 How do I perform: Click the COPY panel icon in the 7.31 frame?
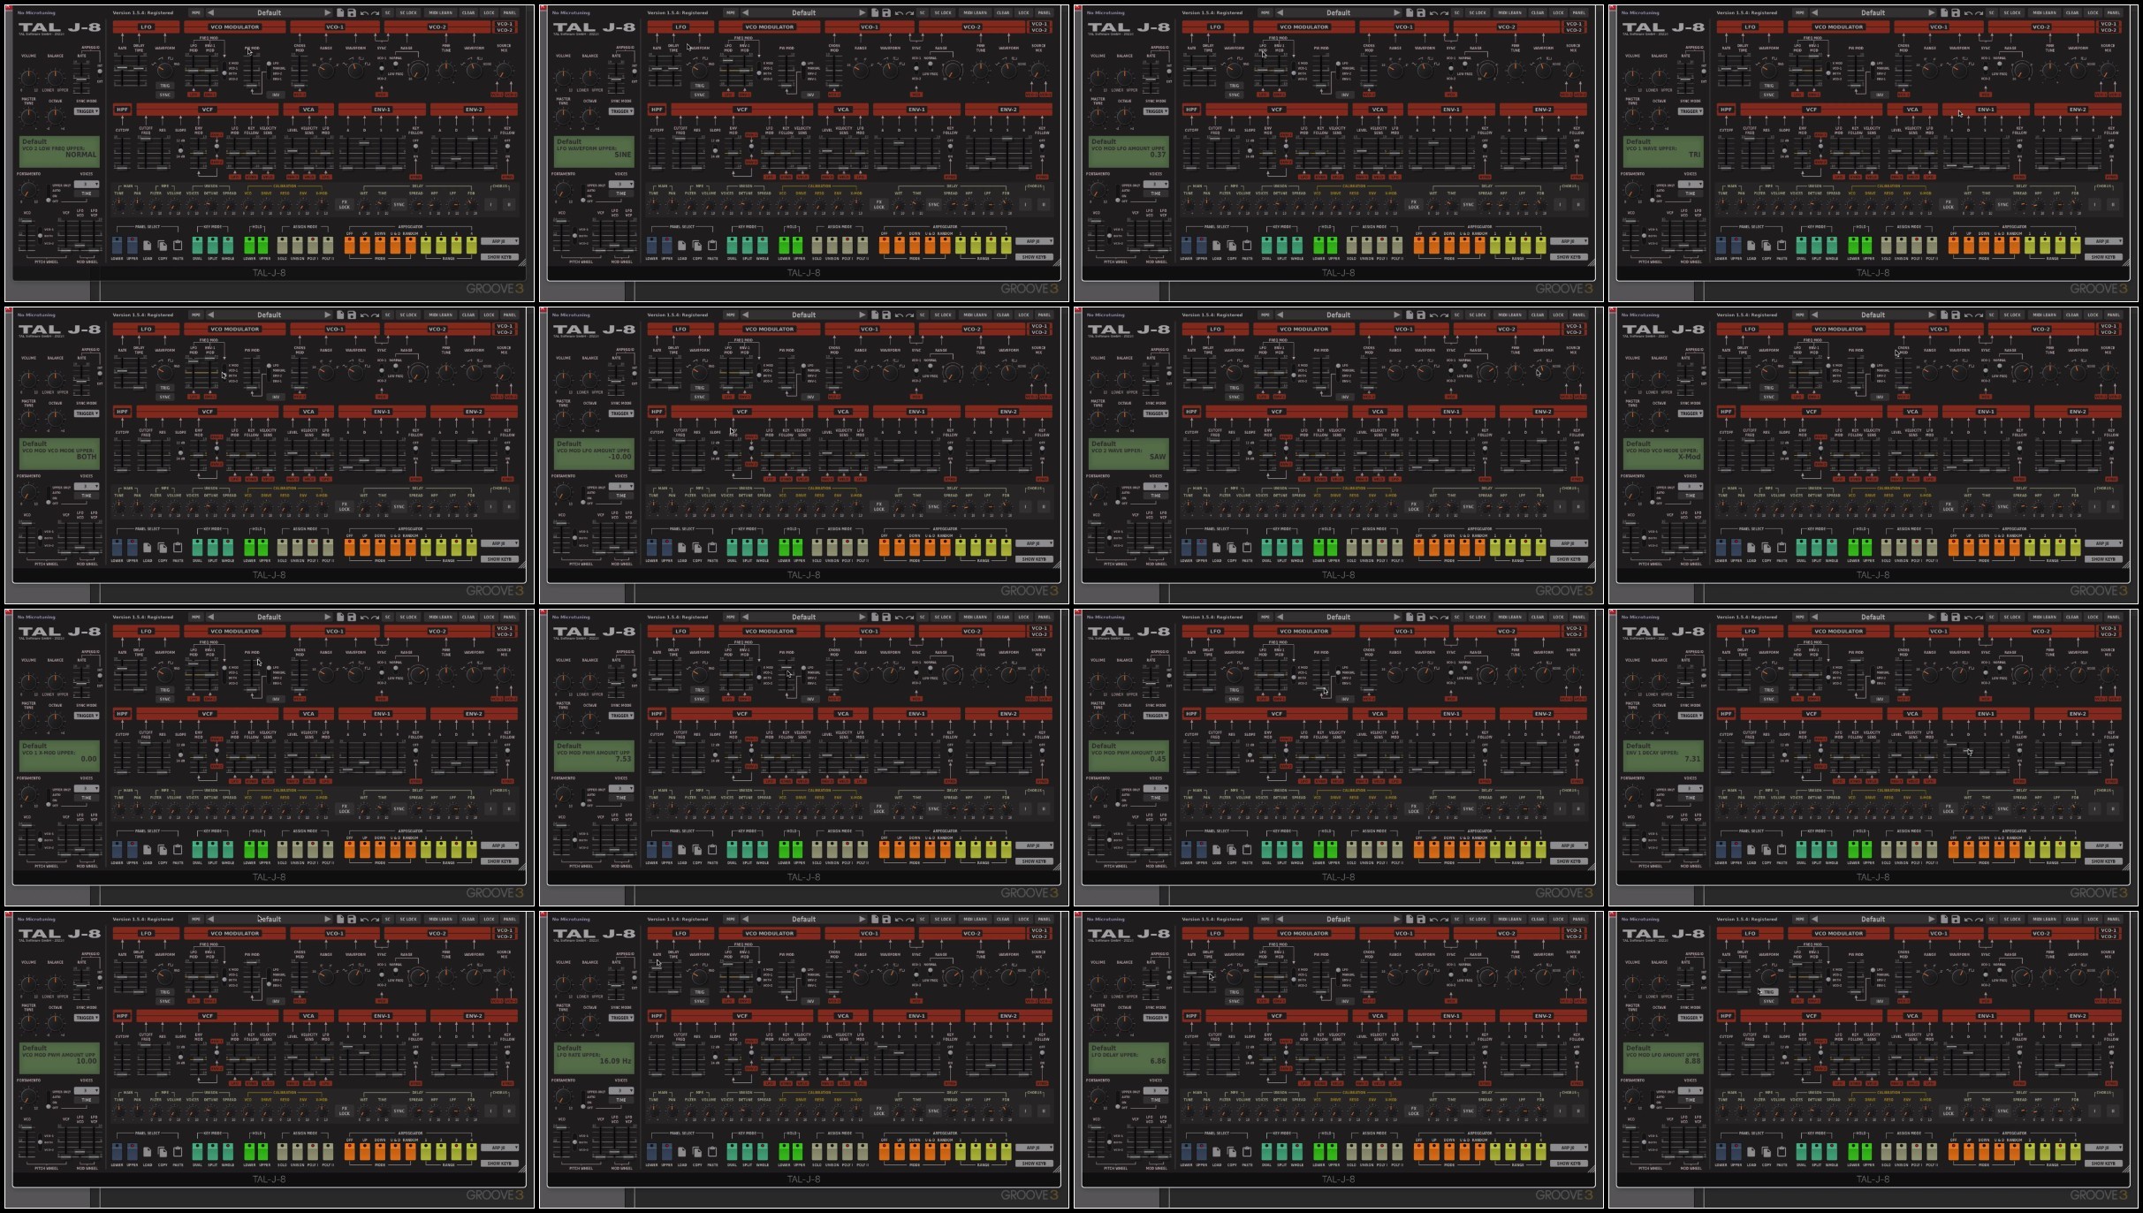tap(1767, 850)
